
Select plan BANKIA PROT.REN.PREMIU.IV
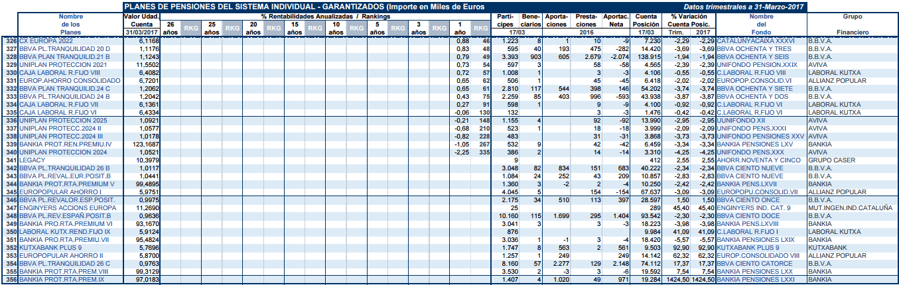65,144
